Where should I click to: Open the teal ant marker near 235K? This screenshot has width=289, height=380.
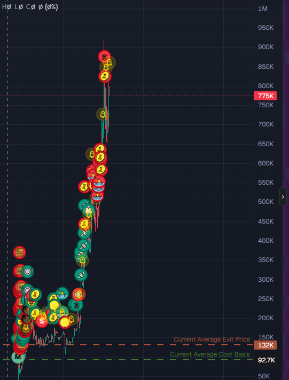(77, 305)
